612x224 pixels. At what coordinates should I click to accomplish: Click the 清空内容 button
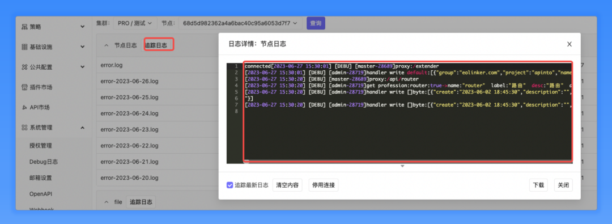click(287, 185)
